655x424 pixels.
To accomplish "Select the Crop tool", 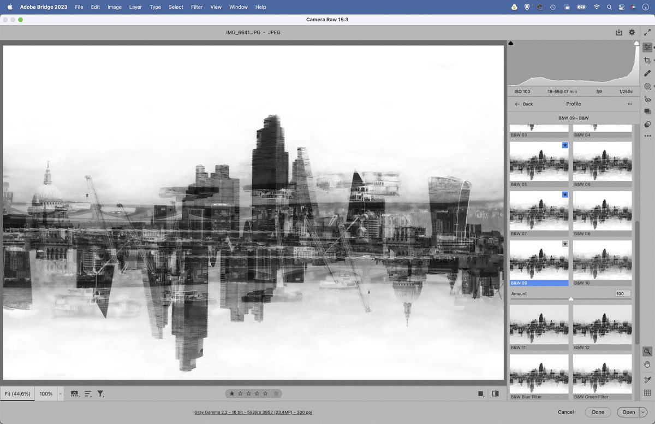I will pos(647,60).
